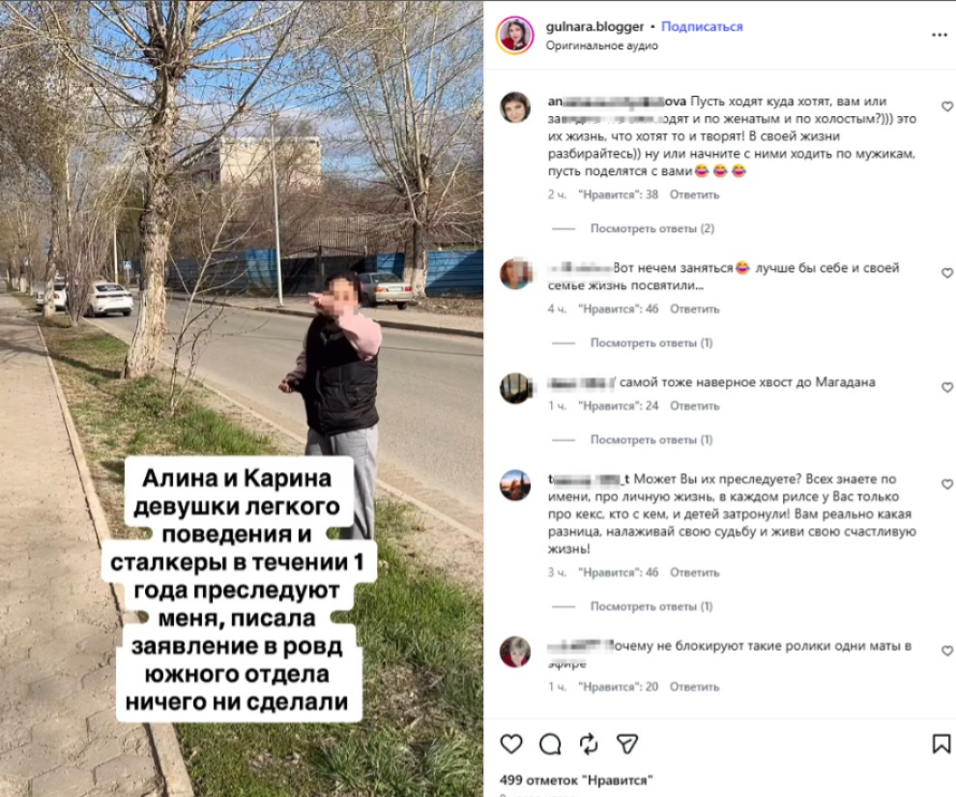956x797 pixels.
Task: Open gulnara.blogger profile avatar
Action: [515, 35]
